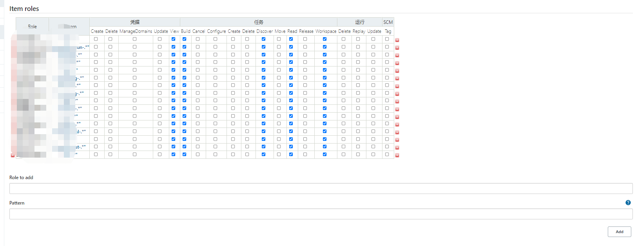Delete the topmost role row via red X

coord(397,40)
